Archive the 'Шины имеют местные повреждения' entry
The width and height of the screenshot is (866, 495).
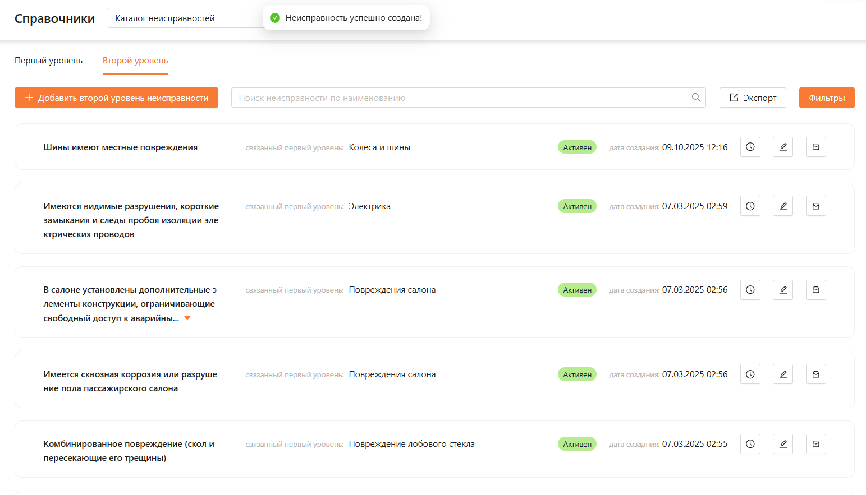815,147
